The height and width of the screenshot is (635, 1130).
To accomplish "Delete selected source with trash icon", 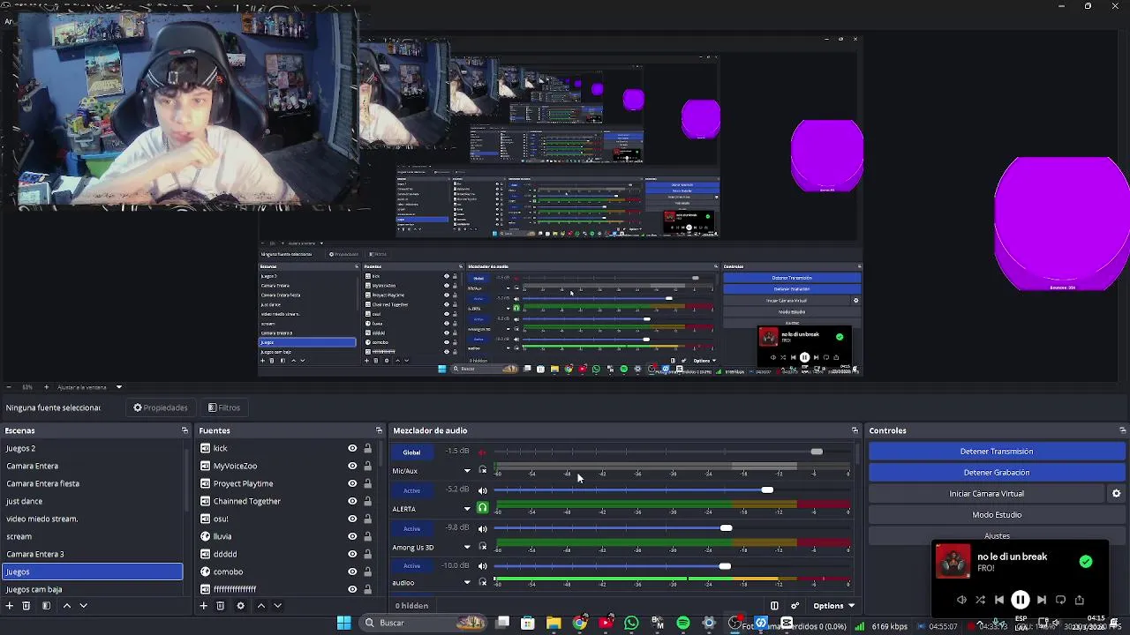I will (x=221, y=606).
